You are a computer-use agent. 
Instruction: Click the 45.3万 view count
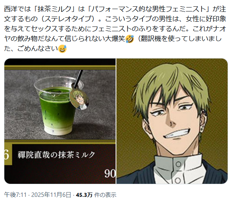click(x=84, y=195)
